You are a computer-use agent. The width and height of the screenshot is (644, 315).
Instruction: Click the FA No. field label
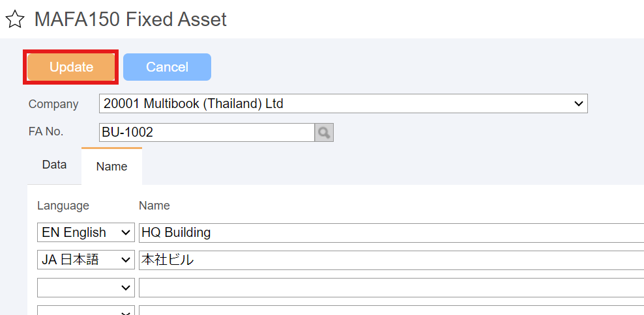click(x=46, y=131)
